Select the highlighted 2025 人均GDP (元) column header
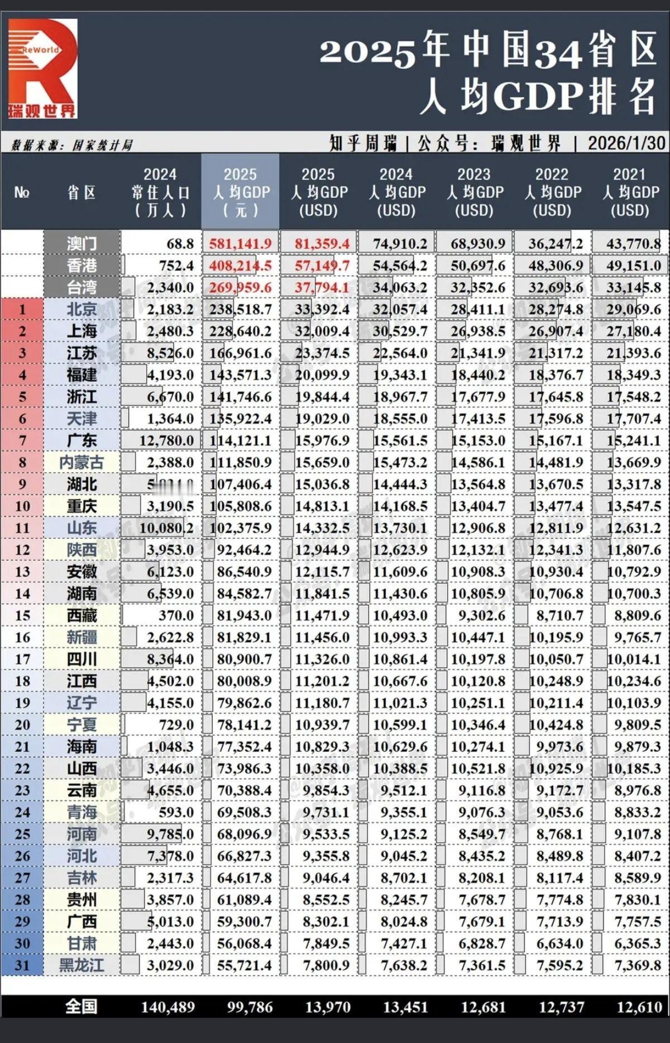 241,192
